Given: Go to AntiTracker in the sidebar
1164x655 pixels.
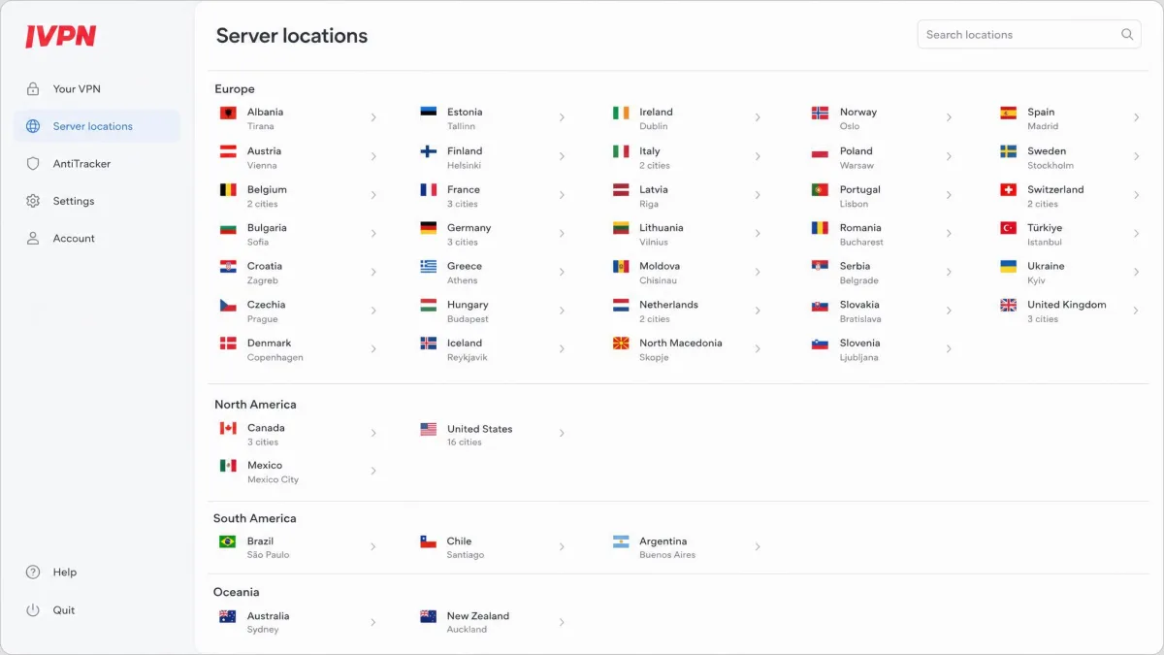Looking at the screenshot, I should pos(96,164).
